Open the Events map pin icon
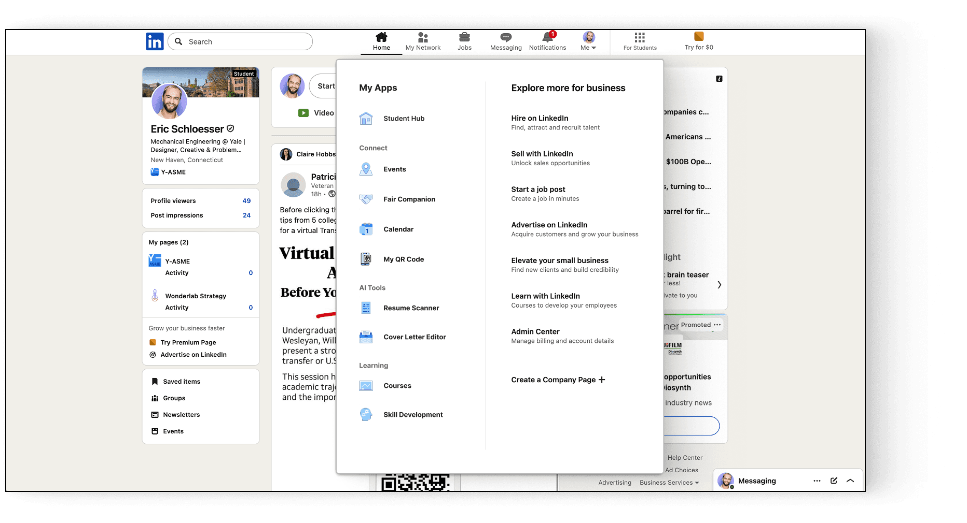This screenshot has height=523, width=967. point(366,169)
